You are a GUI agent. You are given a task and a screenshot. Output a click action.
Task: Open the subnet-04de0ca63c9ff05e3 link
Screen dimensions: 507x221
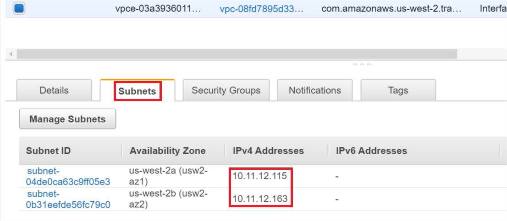[68, 177]
